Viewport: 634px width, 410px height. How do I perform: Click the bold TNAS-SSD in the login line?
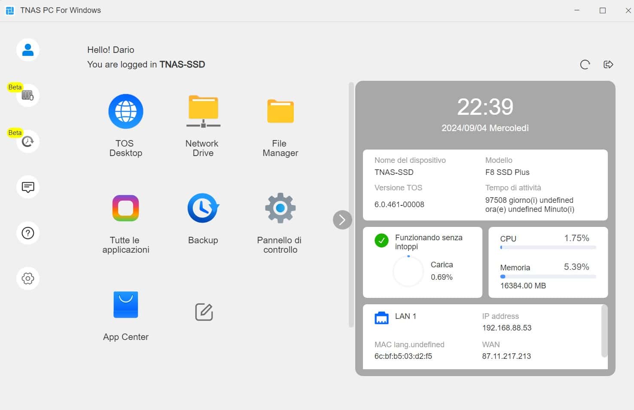(x=182, y=64)
